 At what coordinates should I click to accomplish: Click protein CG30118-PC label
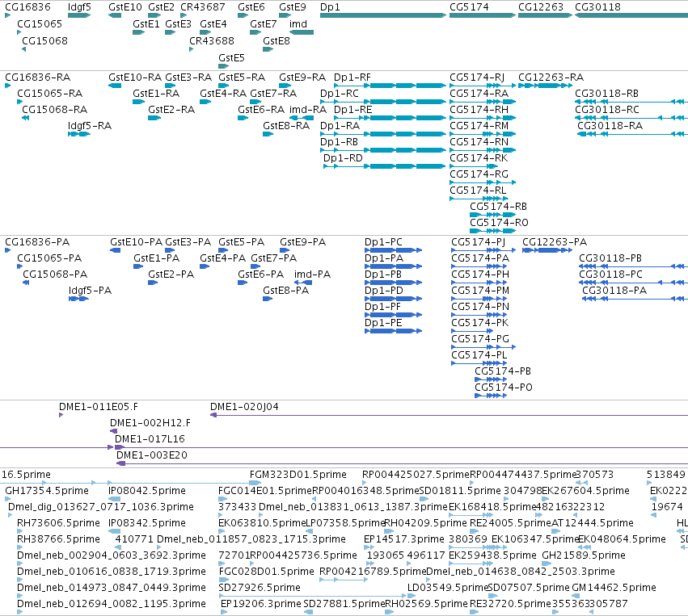click(610, 274)
